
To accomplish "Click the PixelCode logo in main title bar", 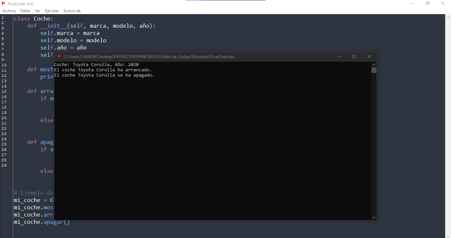I will click(x=3, y=4).
